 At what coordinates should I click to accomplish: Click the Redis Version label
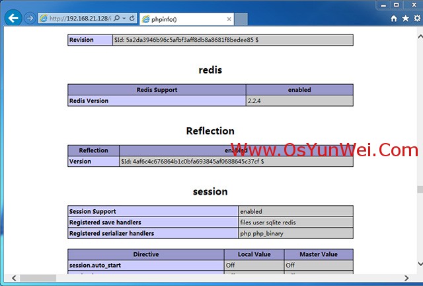point(89,101)
